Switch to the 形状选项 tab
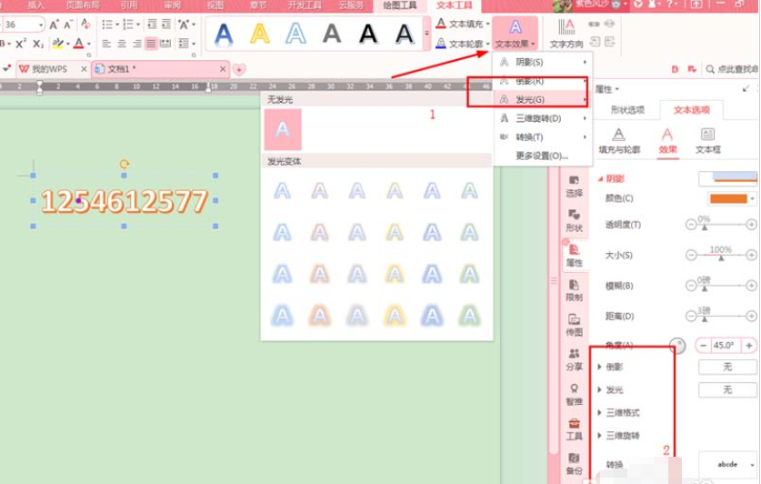Viewport: 761px width, 484px height. point(627,110)
